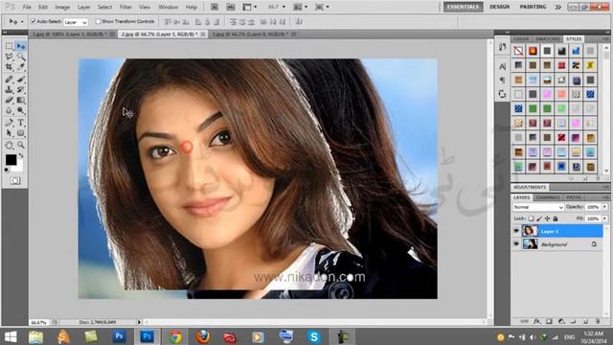Screen dimensions: 613x345
Task: Switch to the Swatches tab
Action: (547, 39)
